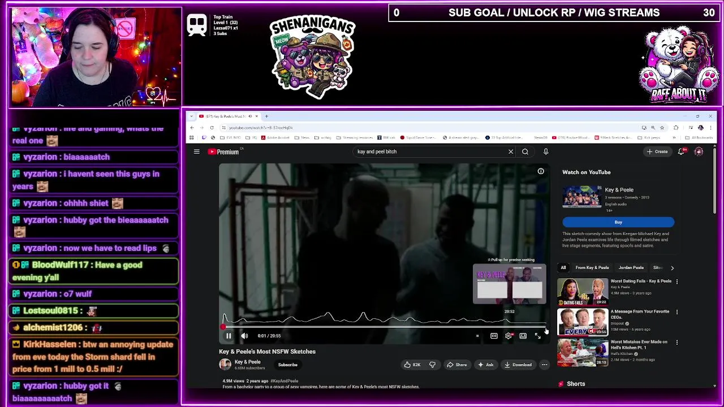Select the 'Jordan Peele' filter chip

pyautogui.click(x=631, y=267)
